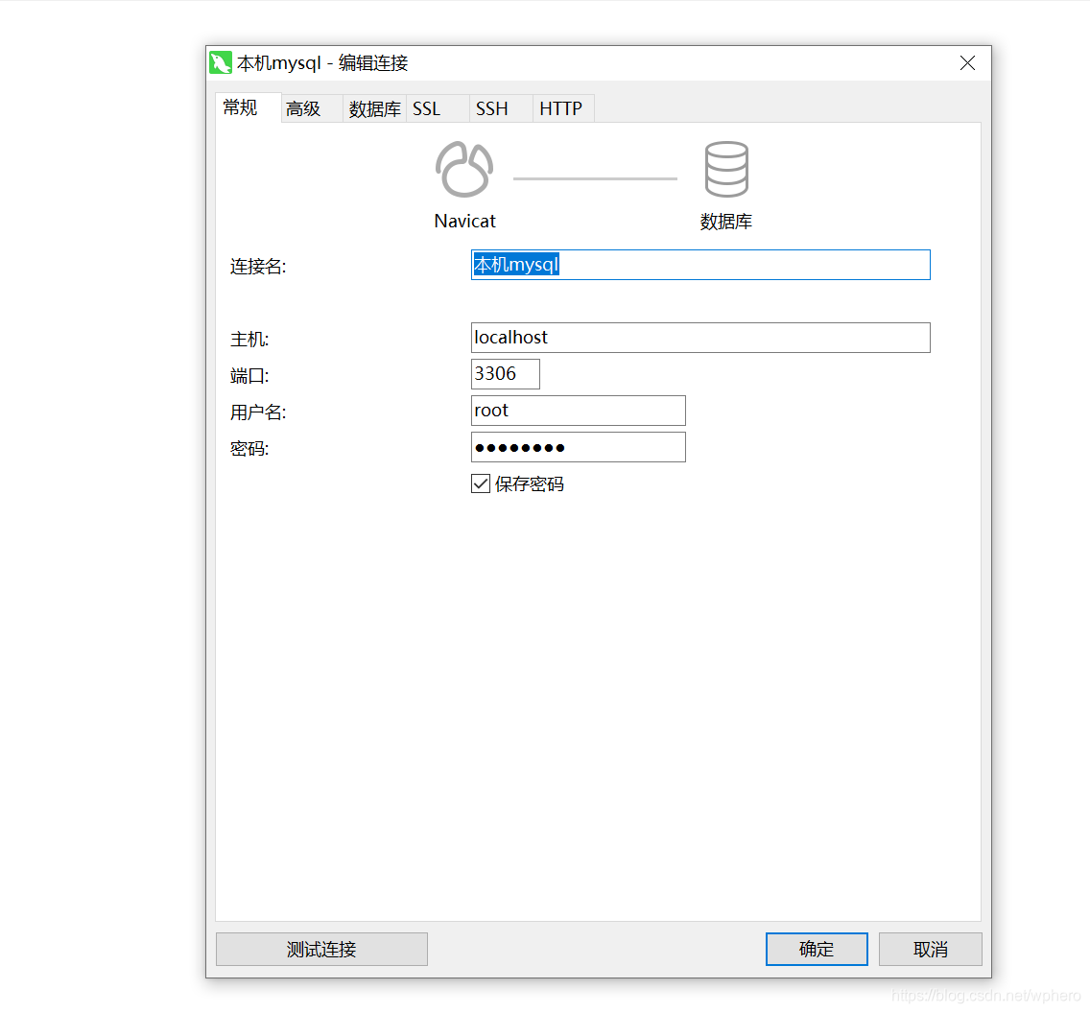Toggle the 保存密码 checkbox
1090x1013 pixels.
pos(481,483)
